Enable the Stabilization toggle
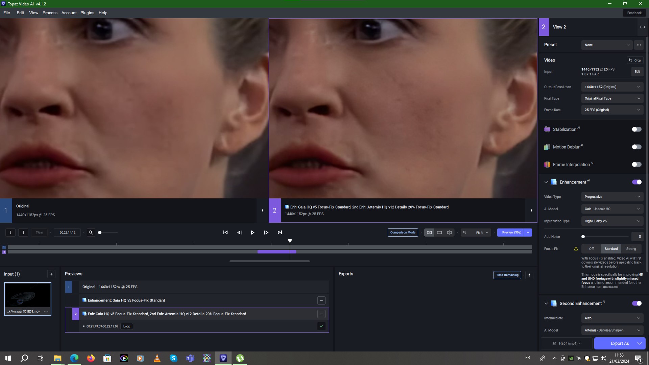Image resolution: width=649 pixels, height=365 pixels. pyautogui.click(x=636, y=129)
